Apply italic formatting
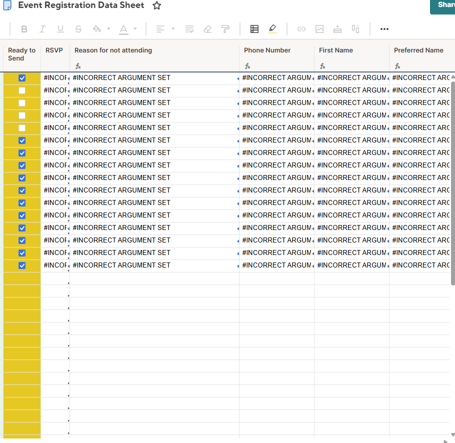455x443 pixels. (42, 29)
